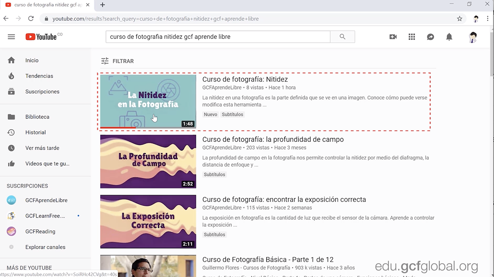Click the Nuevo badge on Nitidez video
Image resolution: width=494 pixels, height=277 pixels.
(211, 114)
